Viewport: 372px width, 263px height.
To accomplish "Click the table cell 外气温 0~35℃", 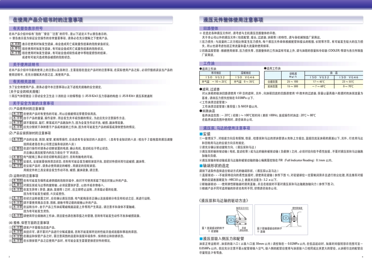I will point(246,82).
